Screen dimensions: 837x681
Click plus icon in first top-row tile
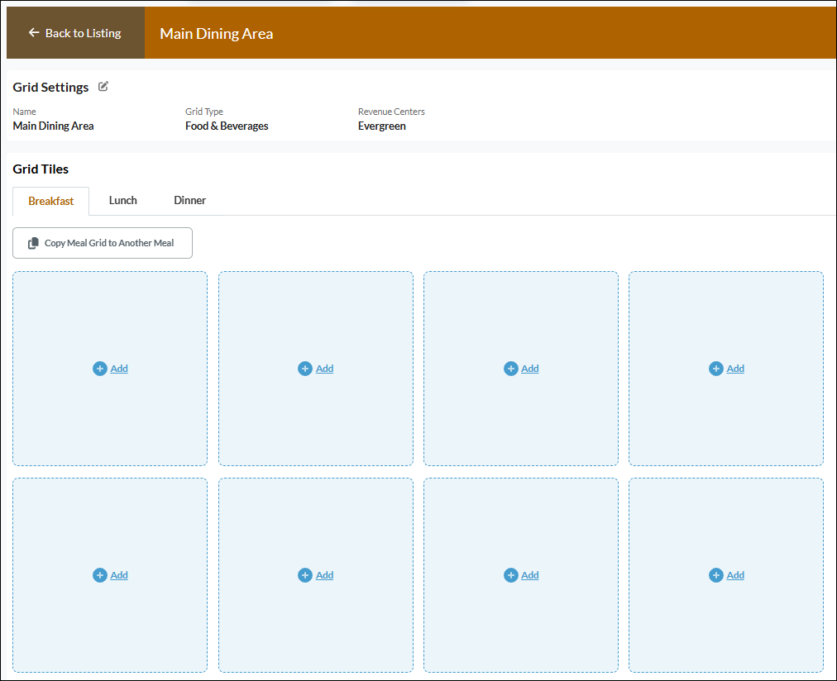pyautogui.click(x=100, y=369)
